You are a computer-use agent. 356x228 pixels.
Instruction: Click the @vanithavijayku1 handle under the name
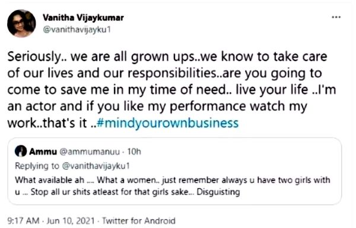pos(77,30)
